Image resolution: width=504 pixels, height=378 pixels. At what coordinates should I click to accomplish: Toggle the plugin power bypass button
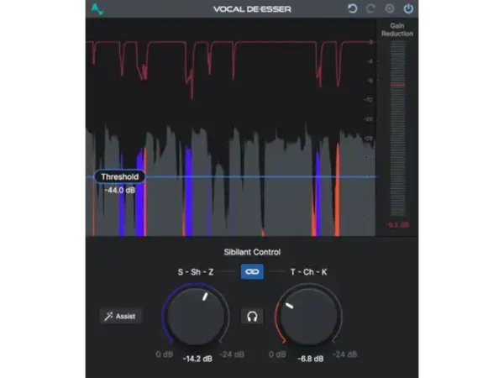pyautogui.click(x=408, y=8)
